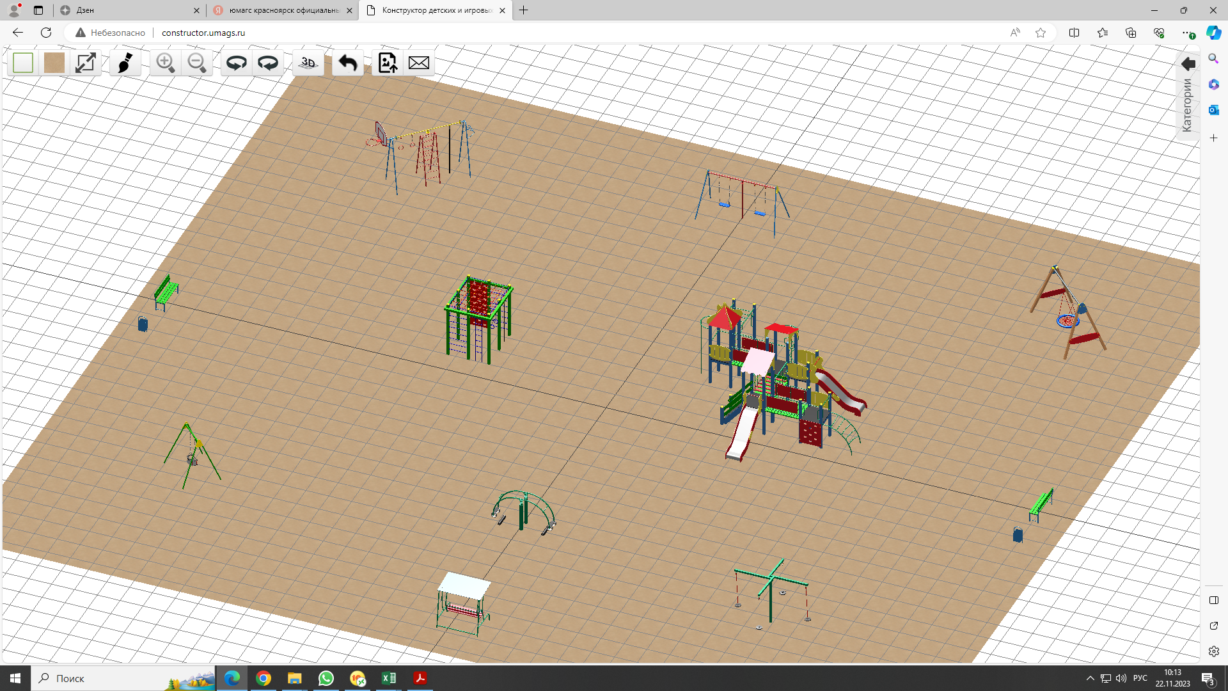Open sidebar search icon
Image resolution: width=1228 pixels, height=691 pixels.
click(x=1213, y=59)
